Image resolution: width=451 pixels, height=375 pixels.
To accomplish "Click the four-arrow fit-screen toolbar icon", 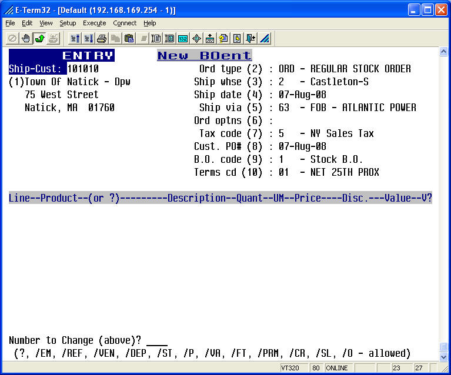I will point(196,38).
